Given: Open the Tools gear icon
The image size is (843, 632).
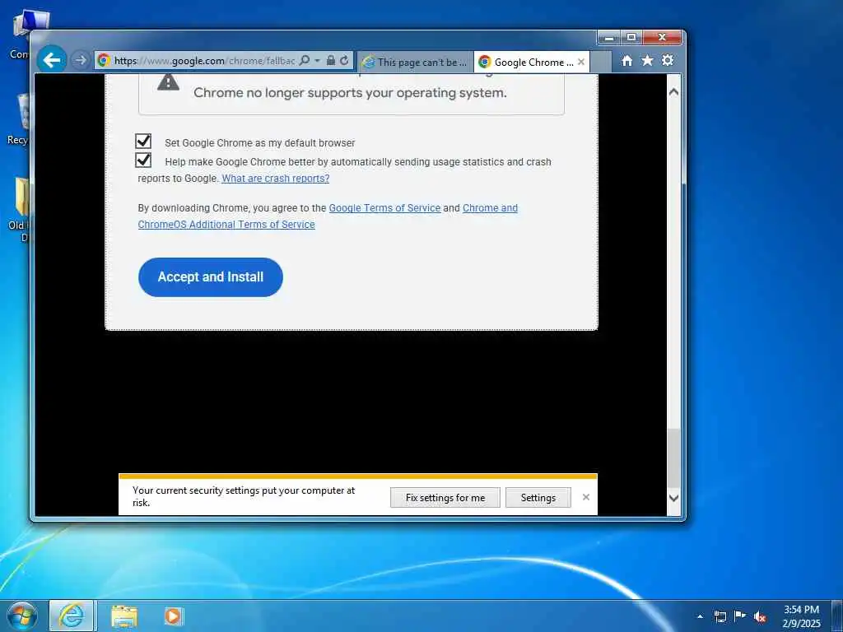Looking at the screenshot, I should [668, 60].
